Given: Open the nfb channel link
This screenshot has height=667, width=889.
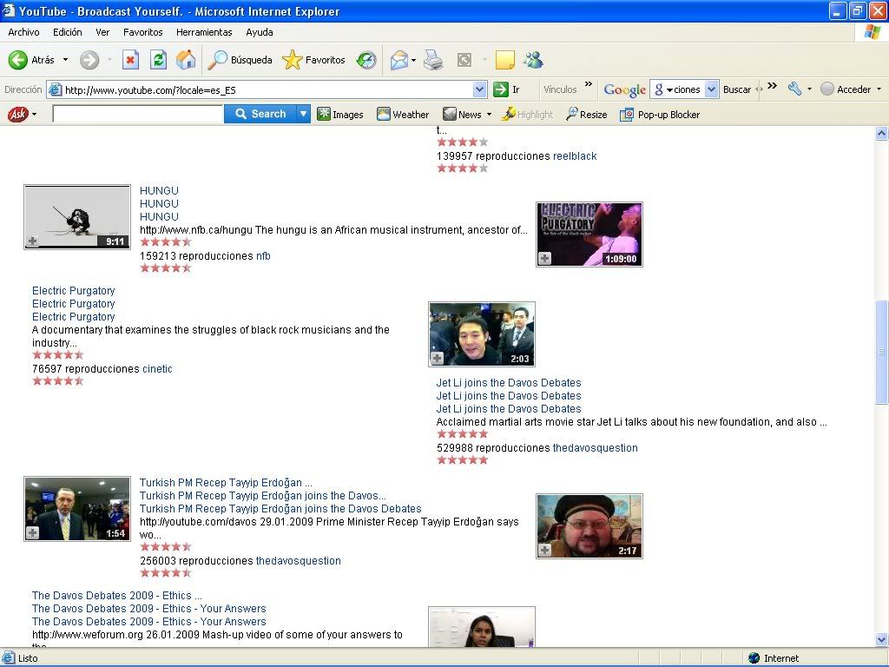Looking at the screenshot, I should pos(263,256).
